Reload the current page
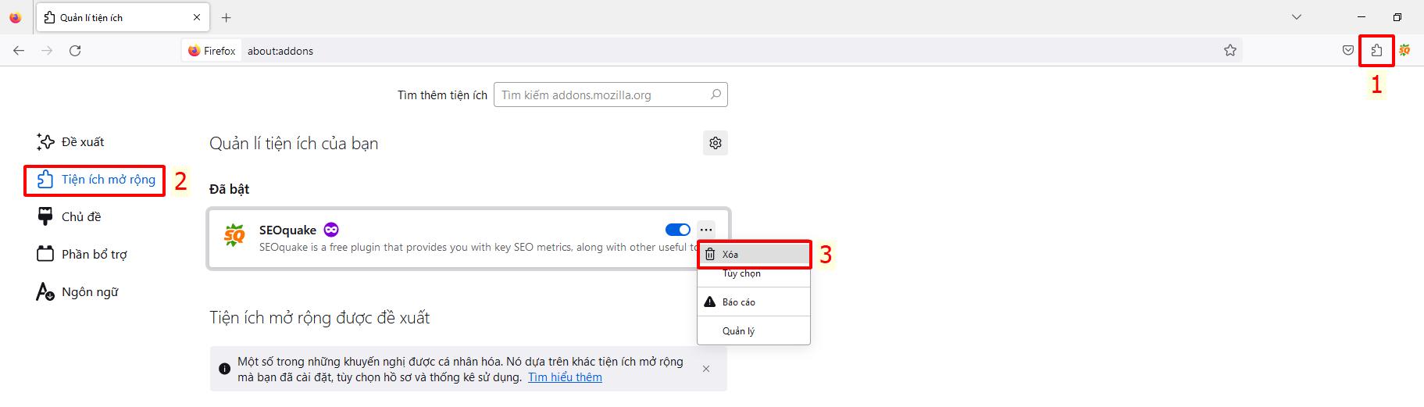This screenshot has width=1424, height=407. pos(75,51)
